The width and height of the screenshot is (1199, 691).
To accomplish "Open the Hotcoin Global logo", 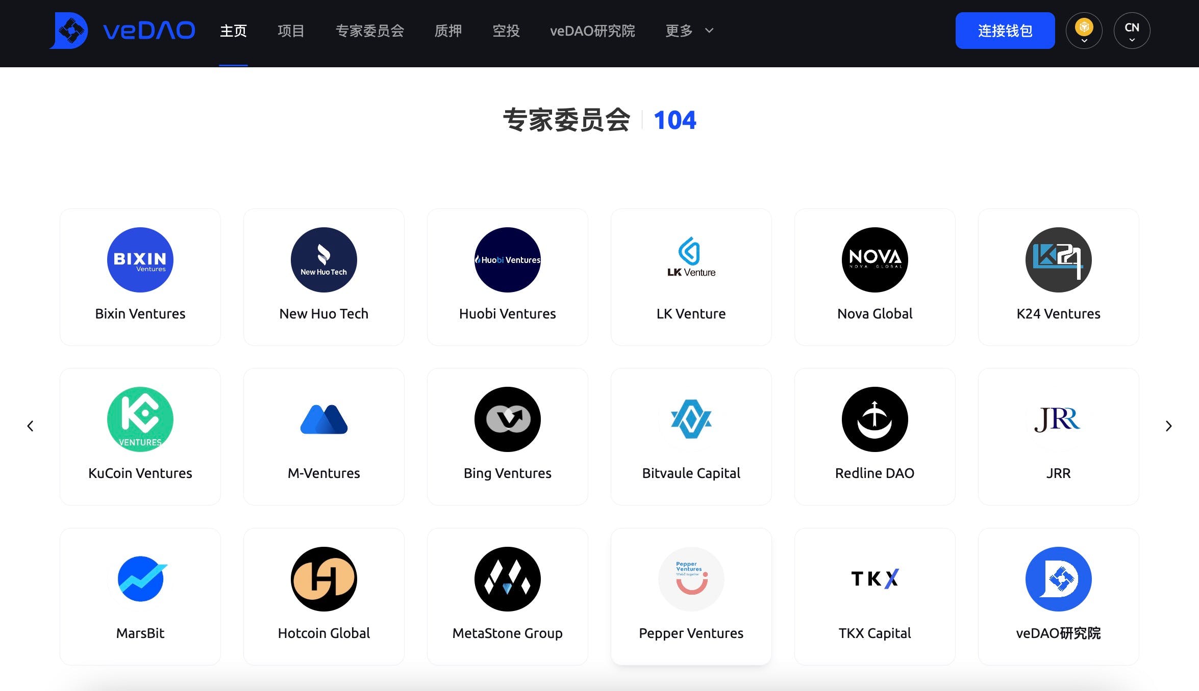I will 324,579.
